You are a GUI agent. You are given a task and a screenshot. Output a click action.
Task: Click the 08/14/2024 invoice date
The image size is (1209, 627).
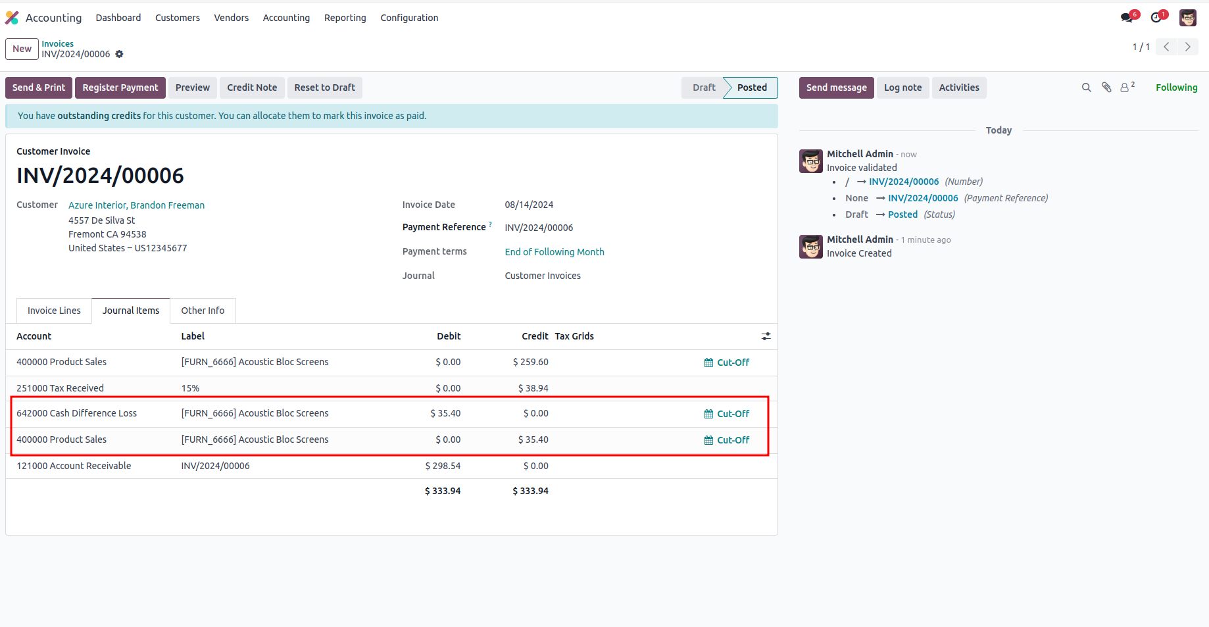point(529,205)
